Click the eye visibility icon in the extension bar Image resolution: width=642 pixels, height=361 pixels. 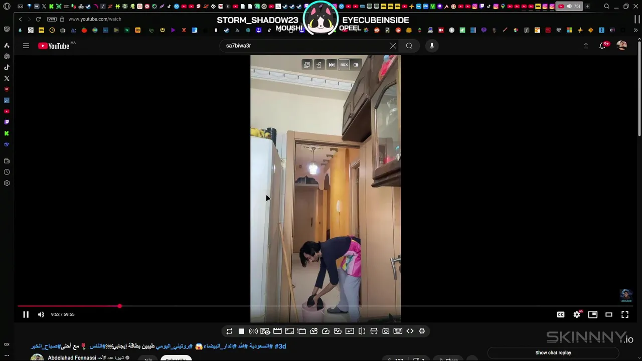(265, 331)
